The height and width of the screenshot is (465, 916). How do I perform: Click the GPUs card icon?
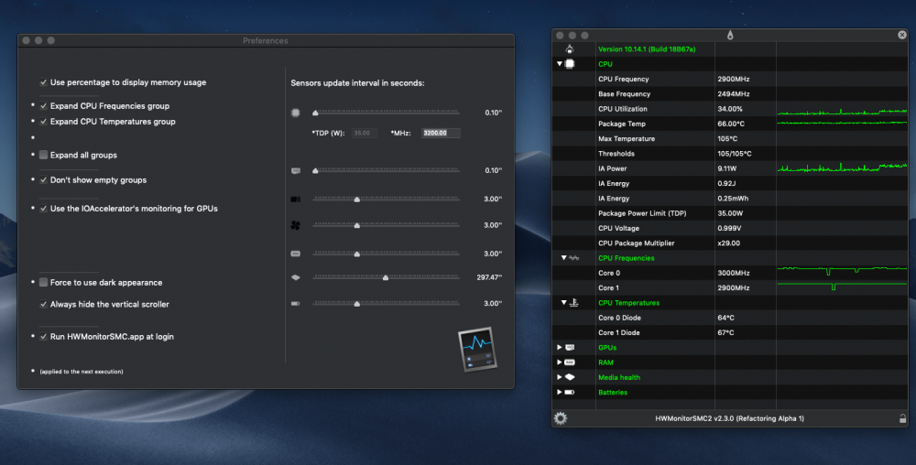(570, 347)
